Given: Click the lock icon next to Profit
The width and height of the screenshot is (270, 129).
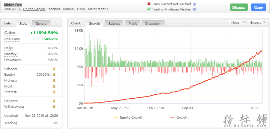Looking at the screenshot, I should point(54,86).
